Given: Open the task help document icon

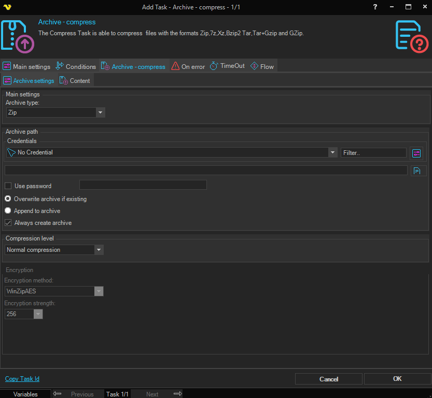Looking at the screenshot, I should 412,36.
